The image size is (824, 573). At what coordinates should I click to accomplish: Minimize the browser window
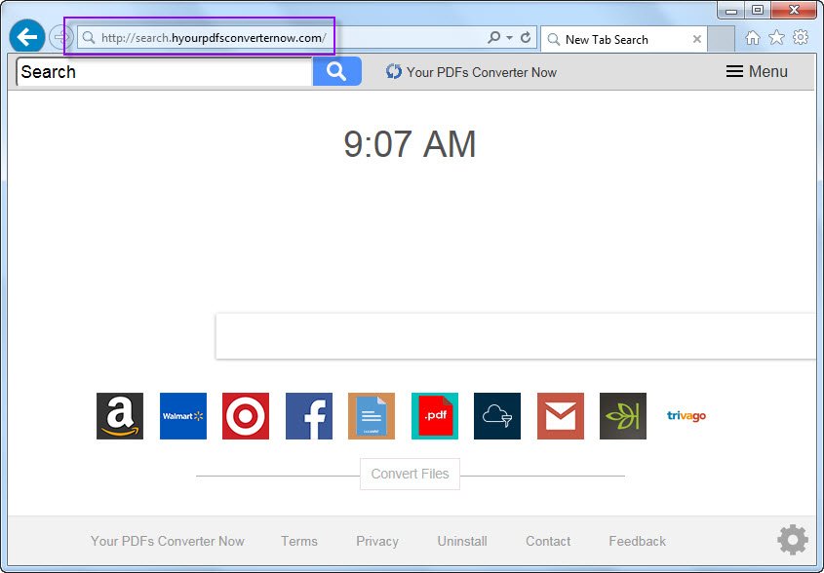pos(731,10)
